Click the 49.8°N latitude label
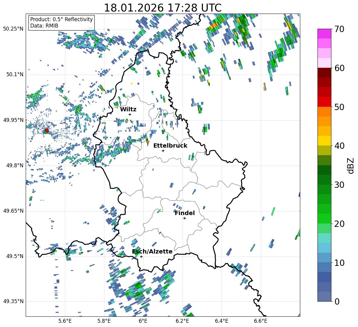 (x=15, y=165)
